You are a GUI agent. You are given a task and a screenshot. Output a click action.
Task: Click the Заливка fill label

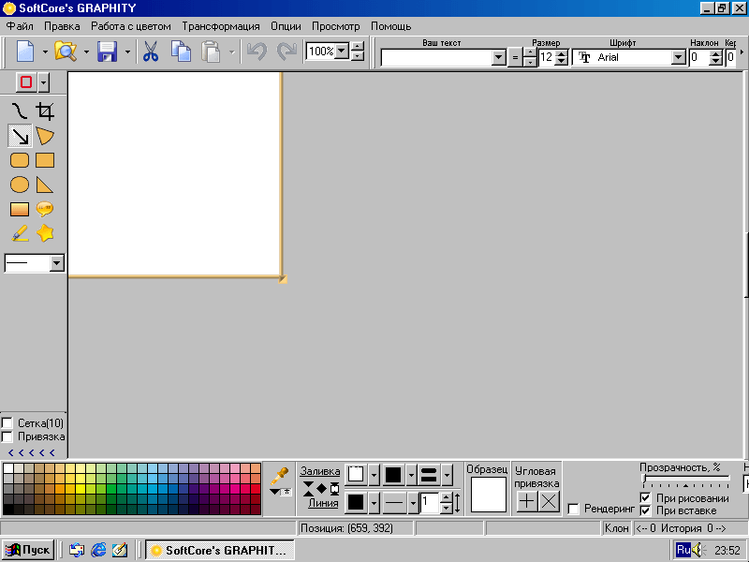(x=320, y=471)
